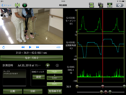
Task: Select the upper slider's end handle
Action: [x=124, y=86]
